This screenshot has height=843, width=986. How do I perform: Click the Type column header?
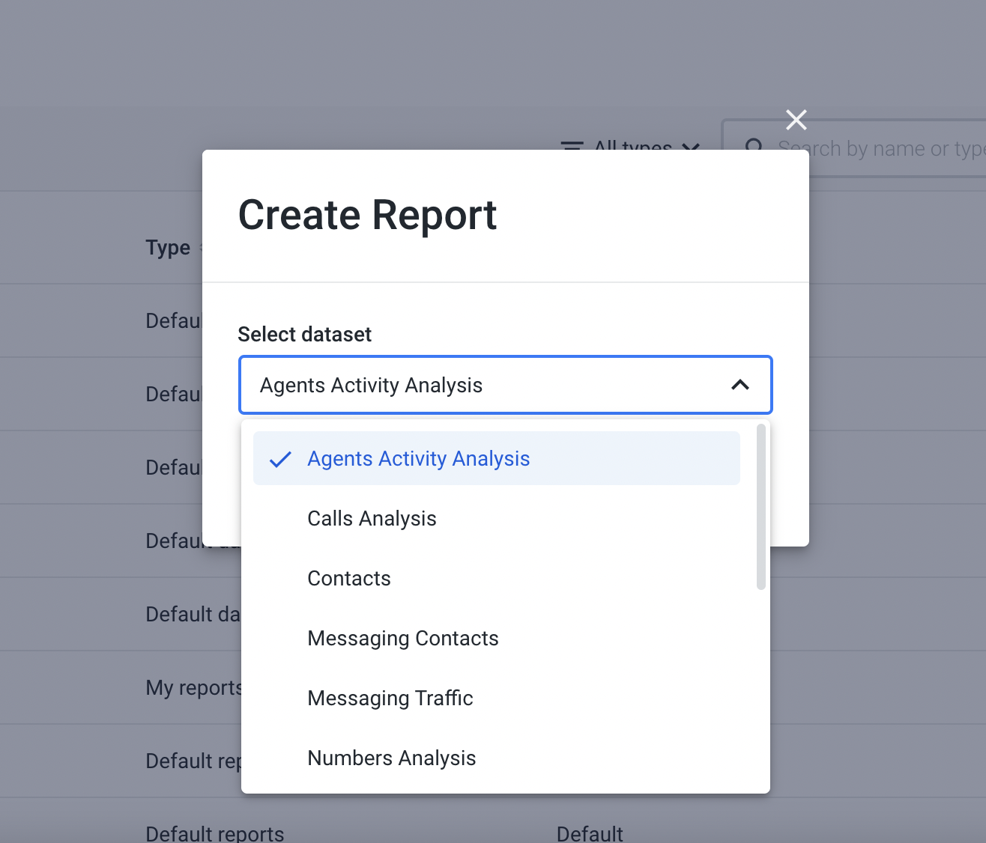[x=168, y=247]
